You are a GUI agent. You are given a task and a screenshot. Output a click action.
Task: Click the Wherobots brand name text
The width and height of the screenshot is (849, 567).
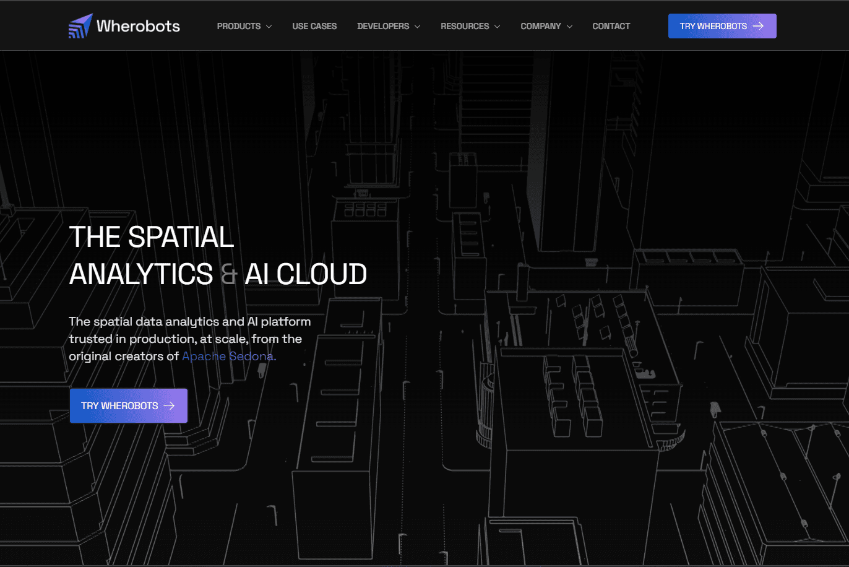click(x=138, y=26)
